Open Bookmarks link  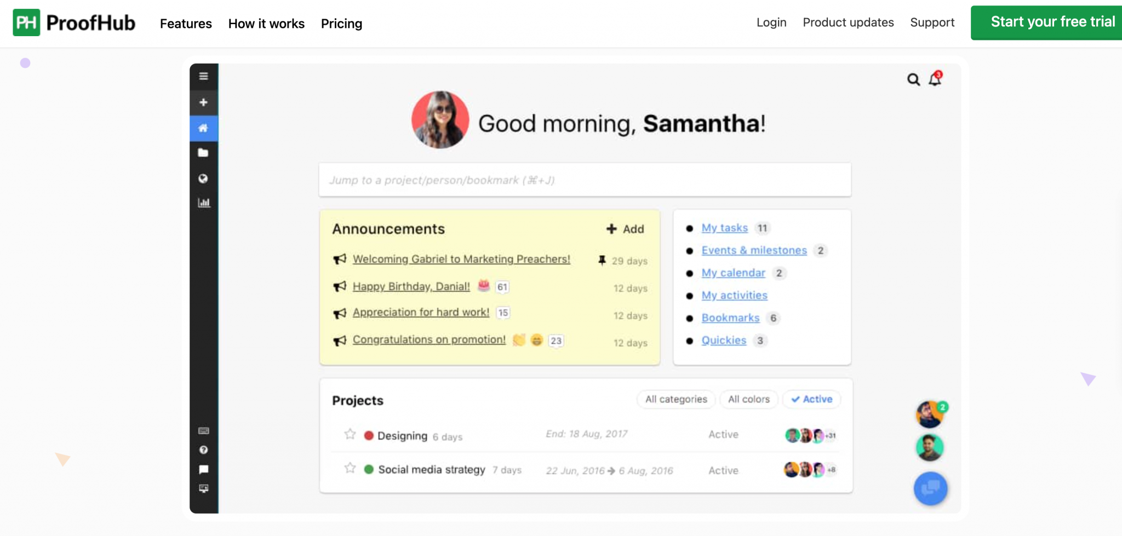(730, 318)
